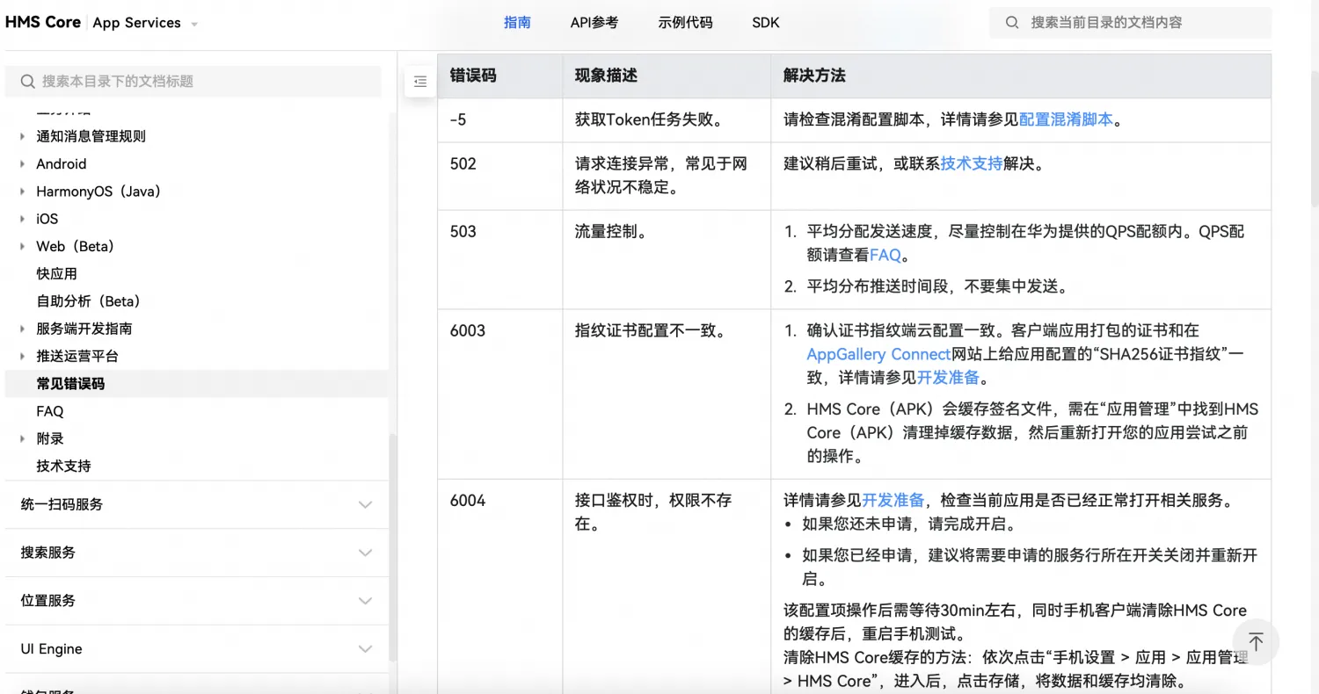
Task: Focus the 搜索当前目录的文档内容 search field
Action: tap(1131, 23)
